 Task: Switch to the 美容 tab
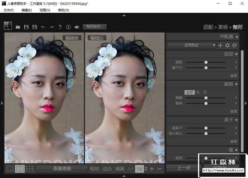(x=223, y=27)
